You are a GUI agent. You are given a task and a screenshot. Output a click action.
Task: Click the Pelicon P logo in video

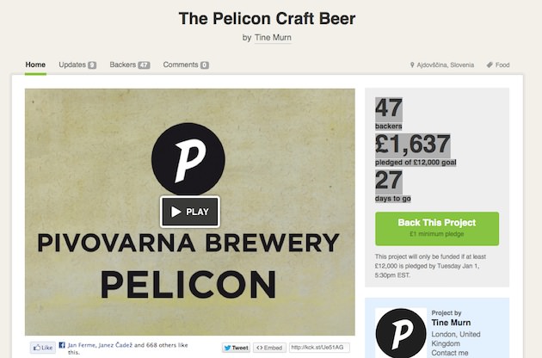pos(188,157)
